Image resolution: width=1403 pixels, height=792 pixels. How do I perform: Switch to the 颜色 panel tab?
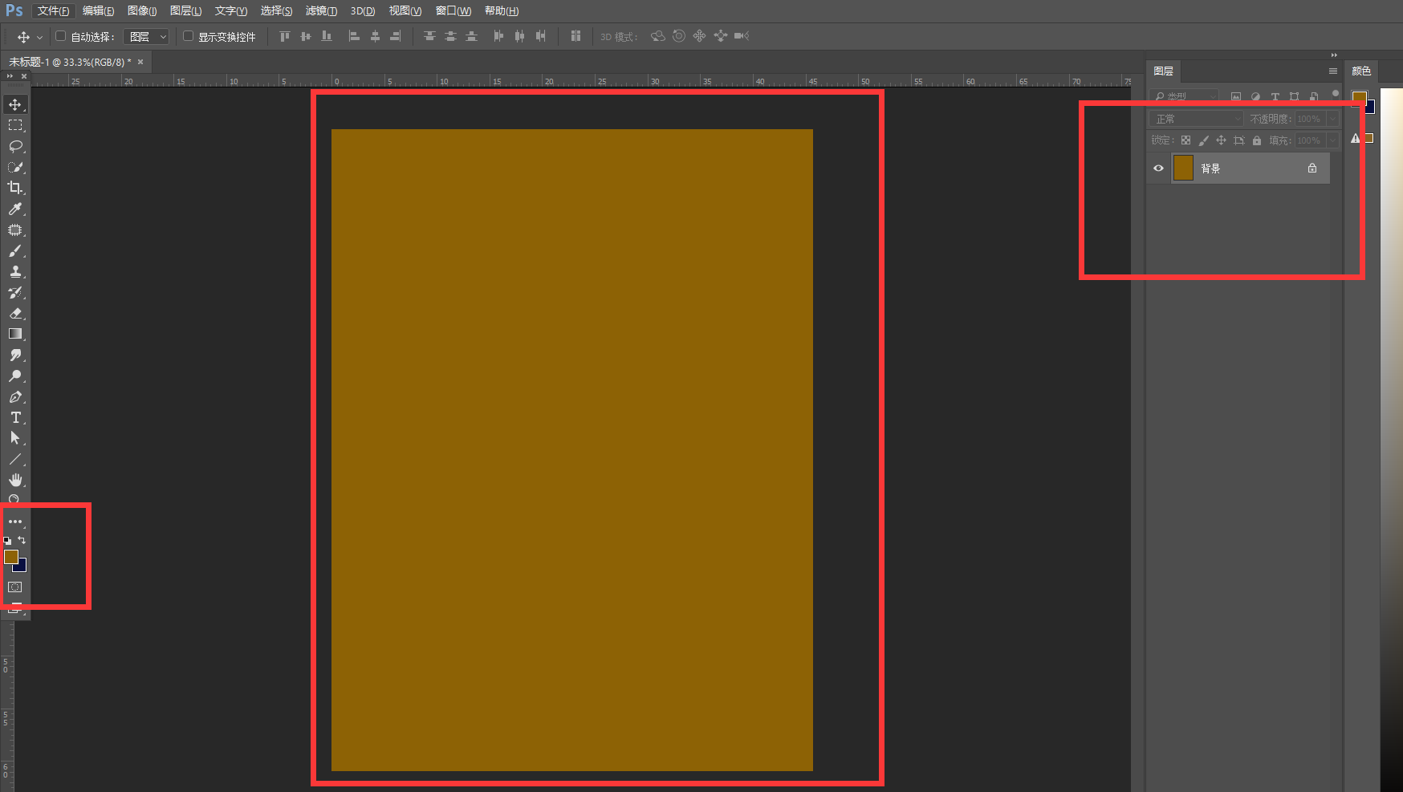click(x=1361, y=71)
